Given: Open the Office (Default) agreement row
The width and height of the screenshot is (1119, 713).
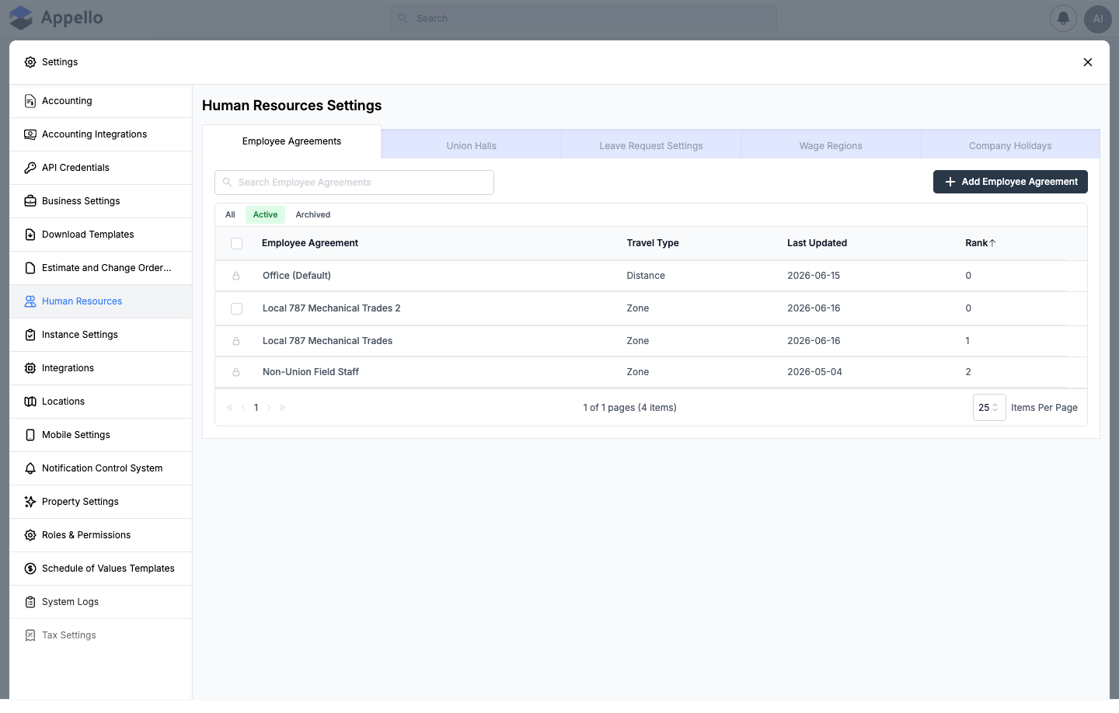Looking at the screenshot, I should [x=651, y=276].
